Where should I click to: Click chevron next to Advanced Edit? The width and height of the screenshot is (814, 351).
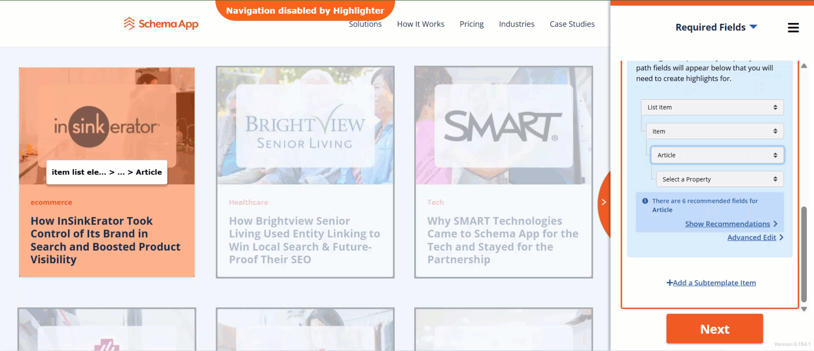[x=781, y=237]
